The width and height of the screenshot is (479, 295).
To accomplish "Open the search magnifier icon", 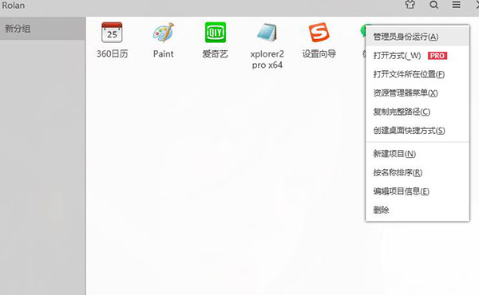I will pos(433,5).
